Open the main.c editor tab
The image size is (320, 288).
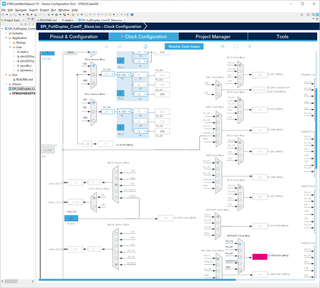[x=68, y=20]
